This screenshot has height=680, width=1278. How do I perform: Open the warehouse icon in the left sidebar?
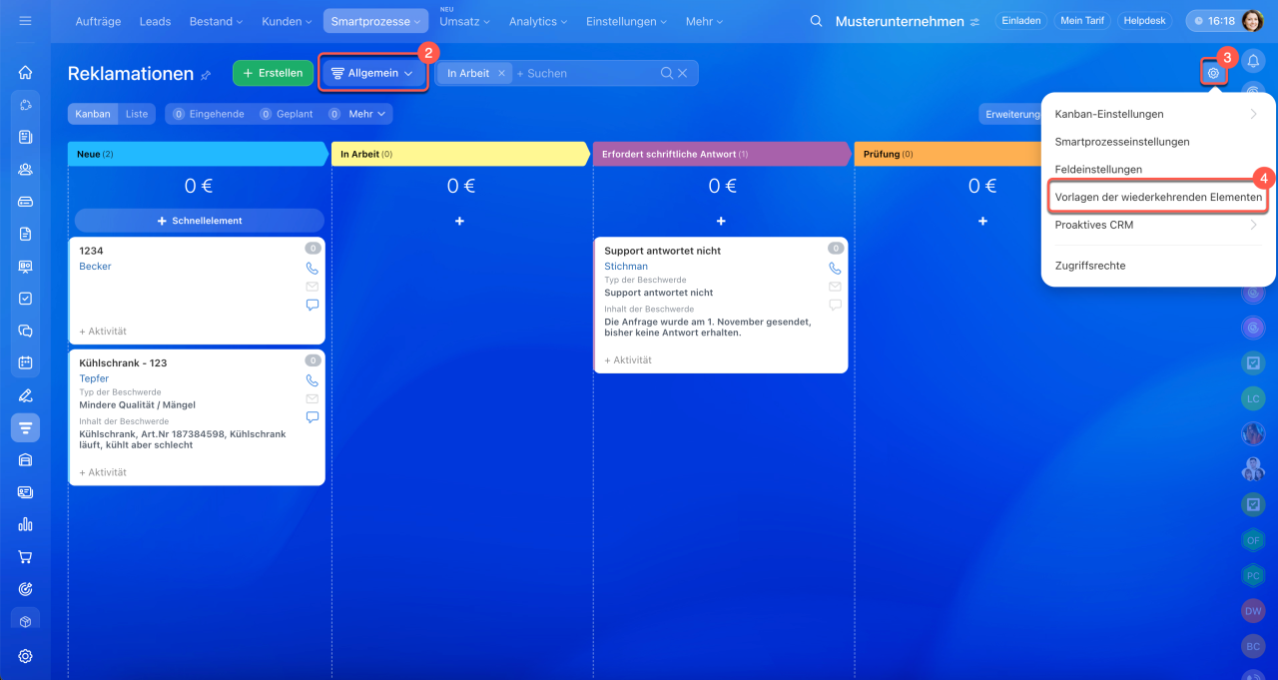point(25,459)
